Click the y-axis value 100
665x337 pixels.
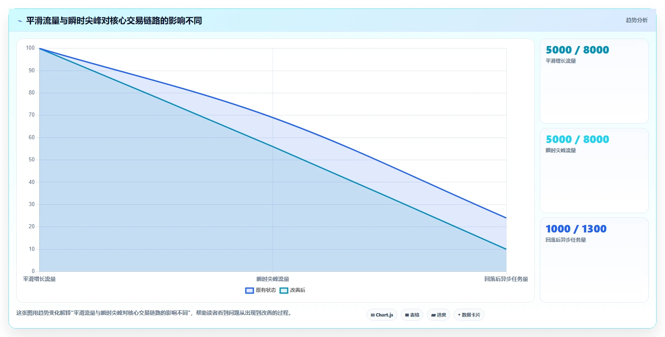(30, 48)
